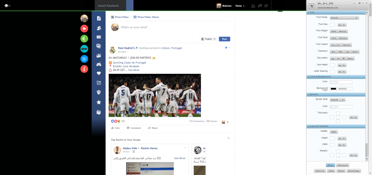Viewport: 372px width, 175px height.
Task: Click the Undo button in Stylebot
Action: 331,171
